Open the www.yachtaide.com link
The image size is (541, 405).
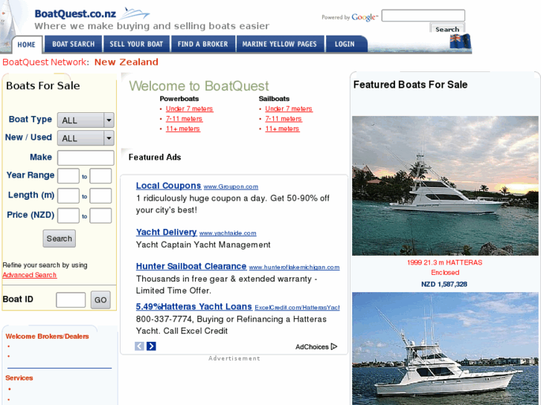point(228,233)
